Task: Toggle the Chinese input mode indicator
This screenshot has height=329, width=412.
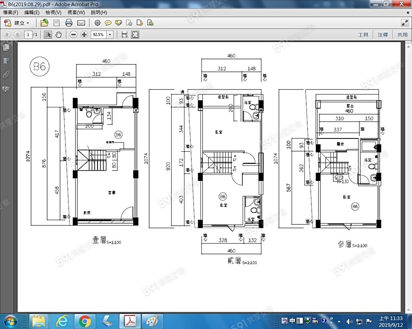Action: click(x=292, y=321)
